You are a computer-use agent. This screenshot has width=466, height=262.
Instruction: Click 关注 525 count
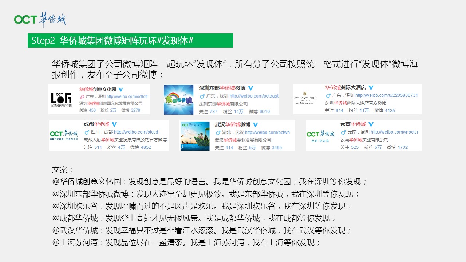pos(349,147)
